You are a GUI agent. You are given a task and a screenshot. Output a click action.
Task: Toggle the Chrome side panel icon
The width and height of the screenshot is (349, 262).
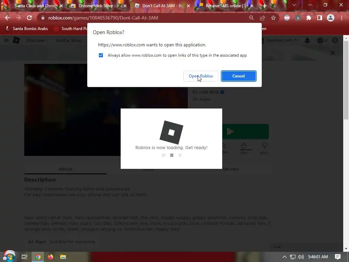click(320, 18)
